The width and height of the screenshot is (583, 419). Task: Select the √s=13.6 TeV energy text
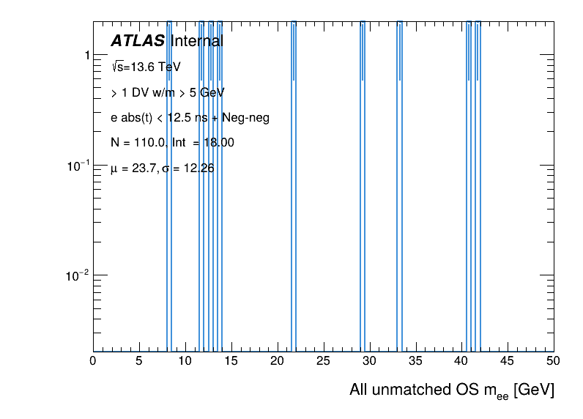click(x=146, y=67)
